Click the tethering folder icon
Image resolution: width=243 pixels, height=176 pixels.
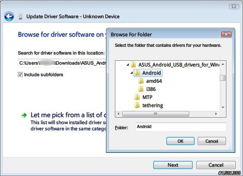click(137, 105)
